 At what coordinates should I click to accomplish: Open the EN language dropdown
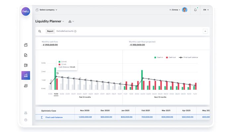tap(206, 10)
